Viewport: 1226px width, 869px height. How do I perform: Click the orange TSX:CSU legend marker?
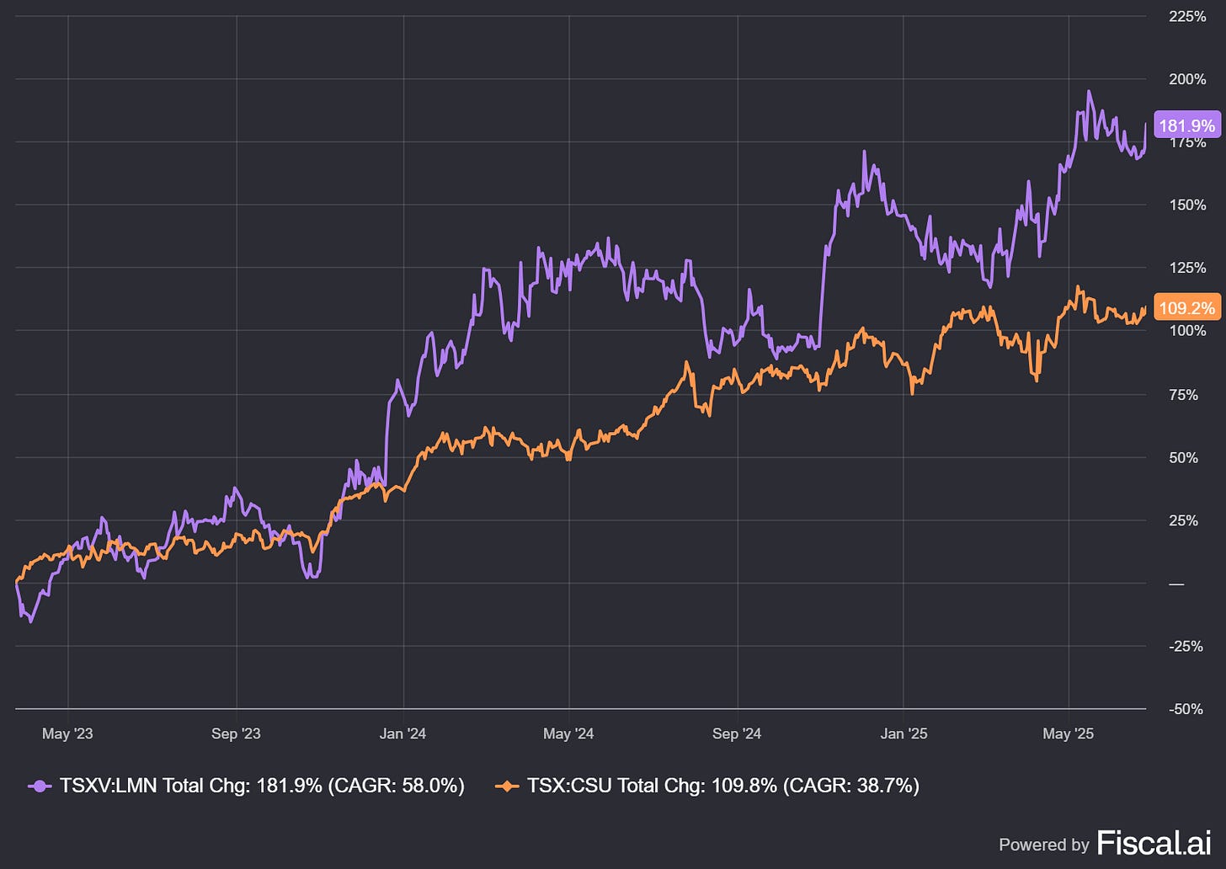[507, 786]
